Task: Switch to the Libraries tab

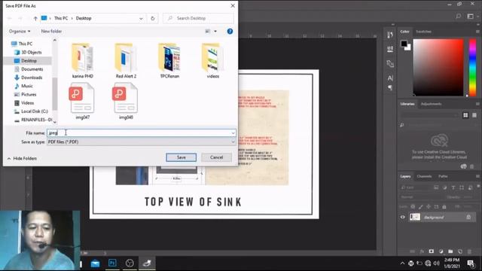Action: pyautogui.click(x=407, y=104)
